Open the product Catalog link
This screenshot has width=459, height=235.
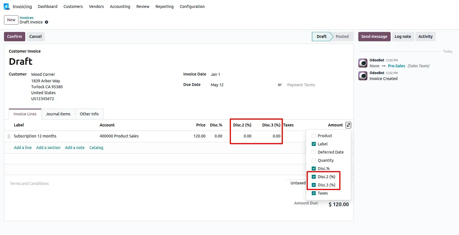pyautogui.click(x=96, y=148)
